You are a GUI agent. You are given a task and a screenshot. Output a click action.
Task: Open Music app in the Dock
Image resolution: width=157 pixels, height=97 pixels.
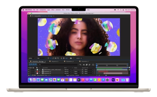tap(83, 80)
